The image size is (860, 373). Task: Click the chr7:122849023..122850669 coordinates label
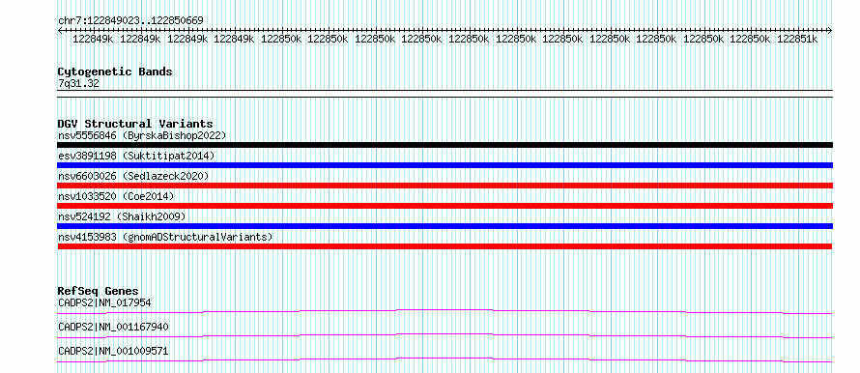[x=130, y=20]
